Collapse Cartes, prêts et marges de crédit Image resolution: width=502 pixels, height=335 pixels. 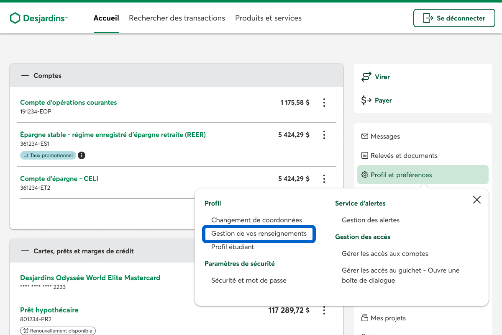[25, 251]
